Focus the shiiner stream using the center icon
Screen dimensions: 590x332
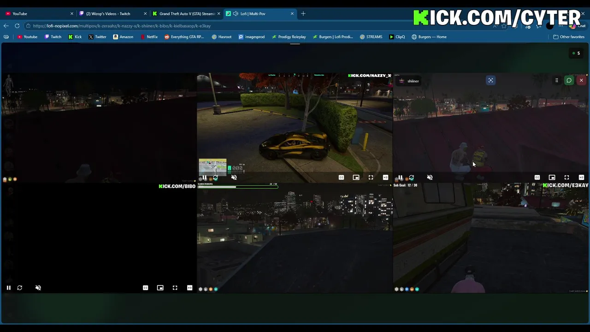click(490, 80)
